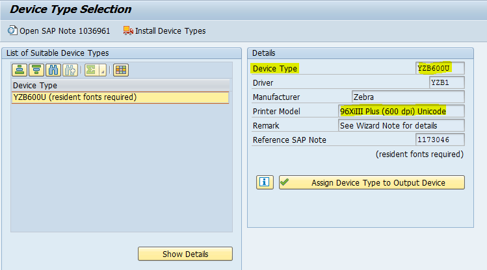487x270 pixels.
Task: Click the Remark label
Action: (x=266, y=126)
